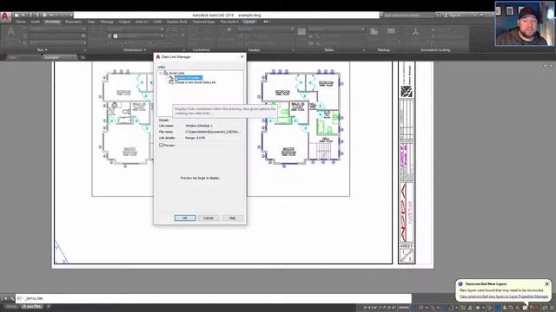Click Sign In in title bar

coord(454,16)
